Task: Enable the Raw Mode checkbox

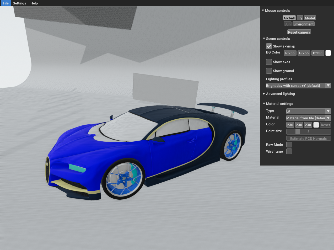Action: [x=289, y=145]
